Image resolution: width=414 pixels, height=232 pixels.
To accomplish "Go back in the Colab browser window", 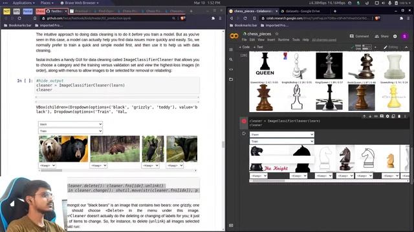I will coord(232,19).
